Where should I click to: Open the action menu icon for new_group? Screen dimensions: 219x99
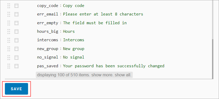coord(16,49)
